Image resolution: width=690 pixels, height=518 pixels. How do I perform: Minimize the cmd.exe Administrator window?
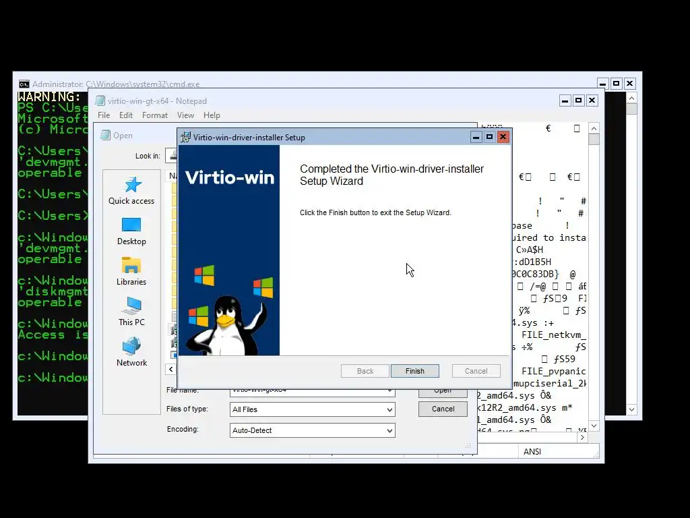(x=603, y=83)
